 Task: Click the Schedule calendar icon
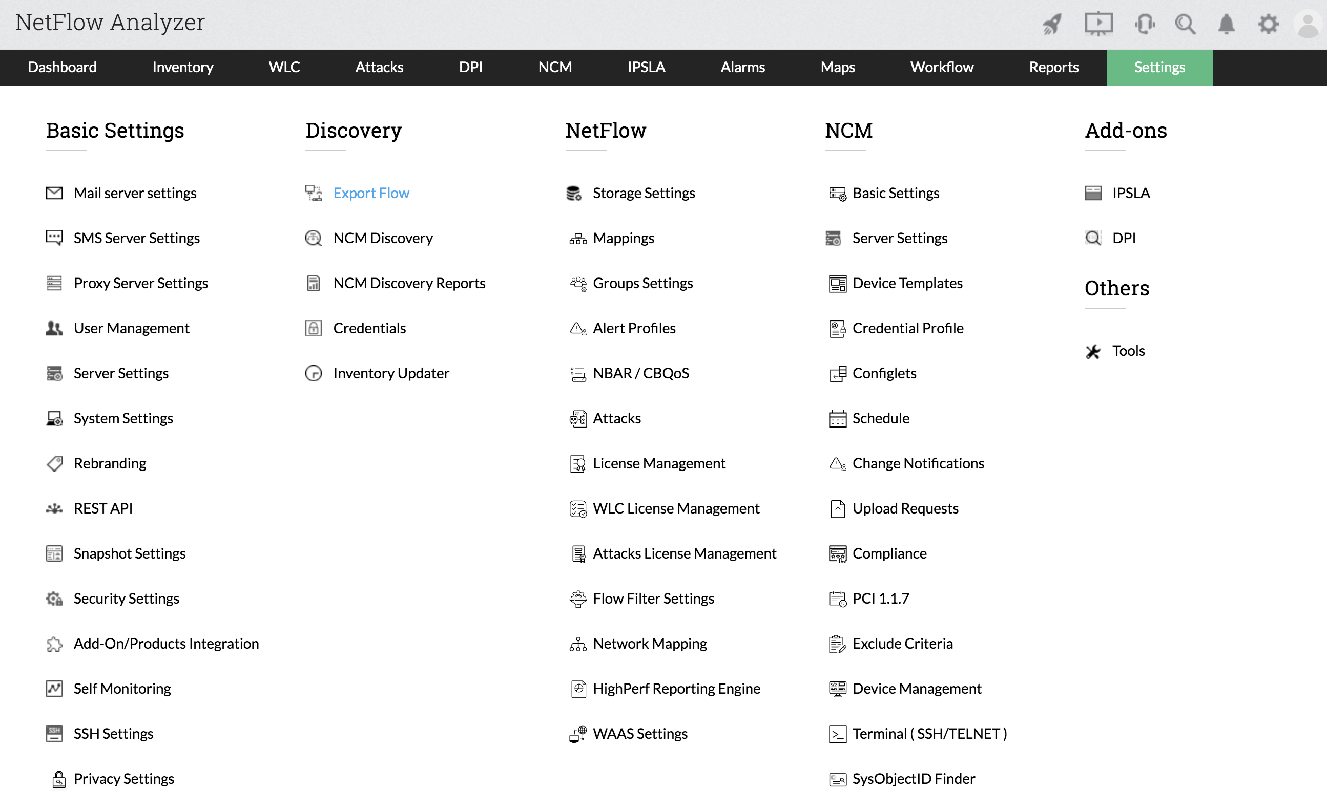(838, 419)
